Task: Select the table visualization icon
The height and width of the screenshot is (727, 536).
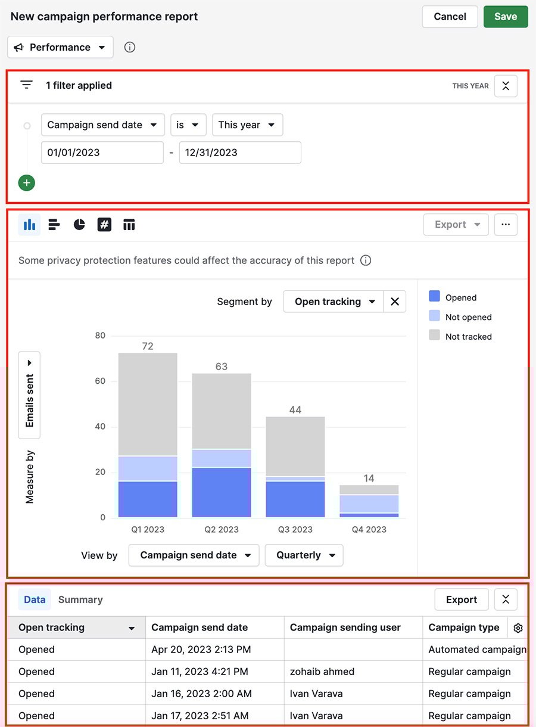Action: (x=129, y=225)
